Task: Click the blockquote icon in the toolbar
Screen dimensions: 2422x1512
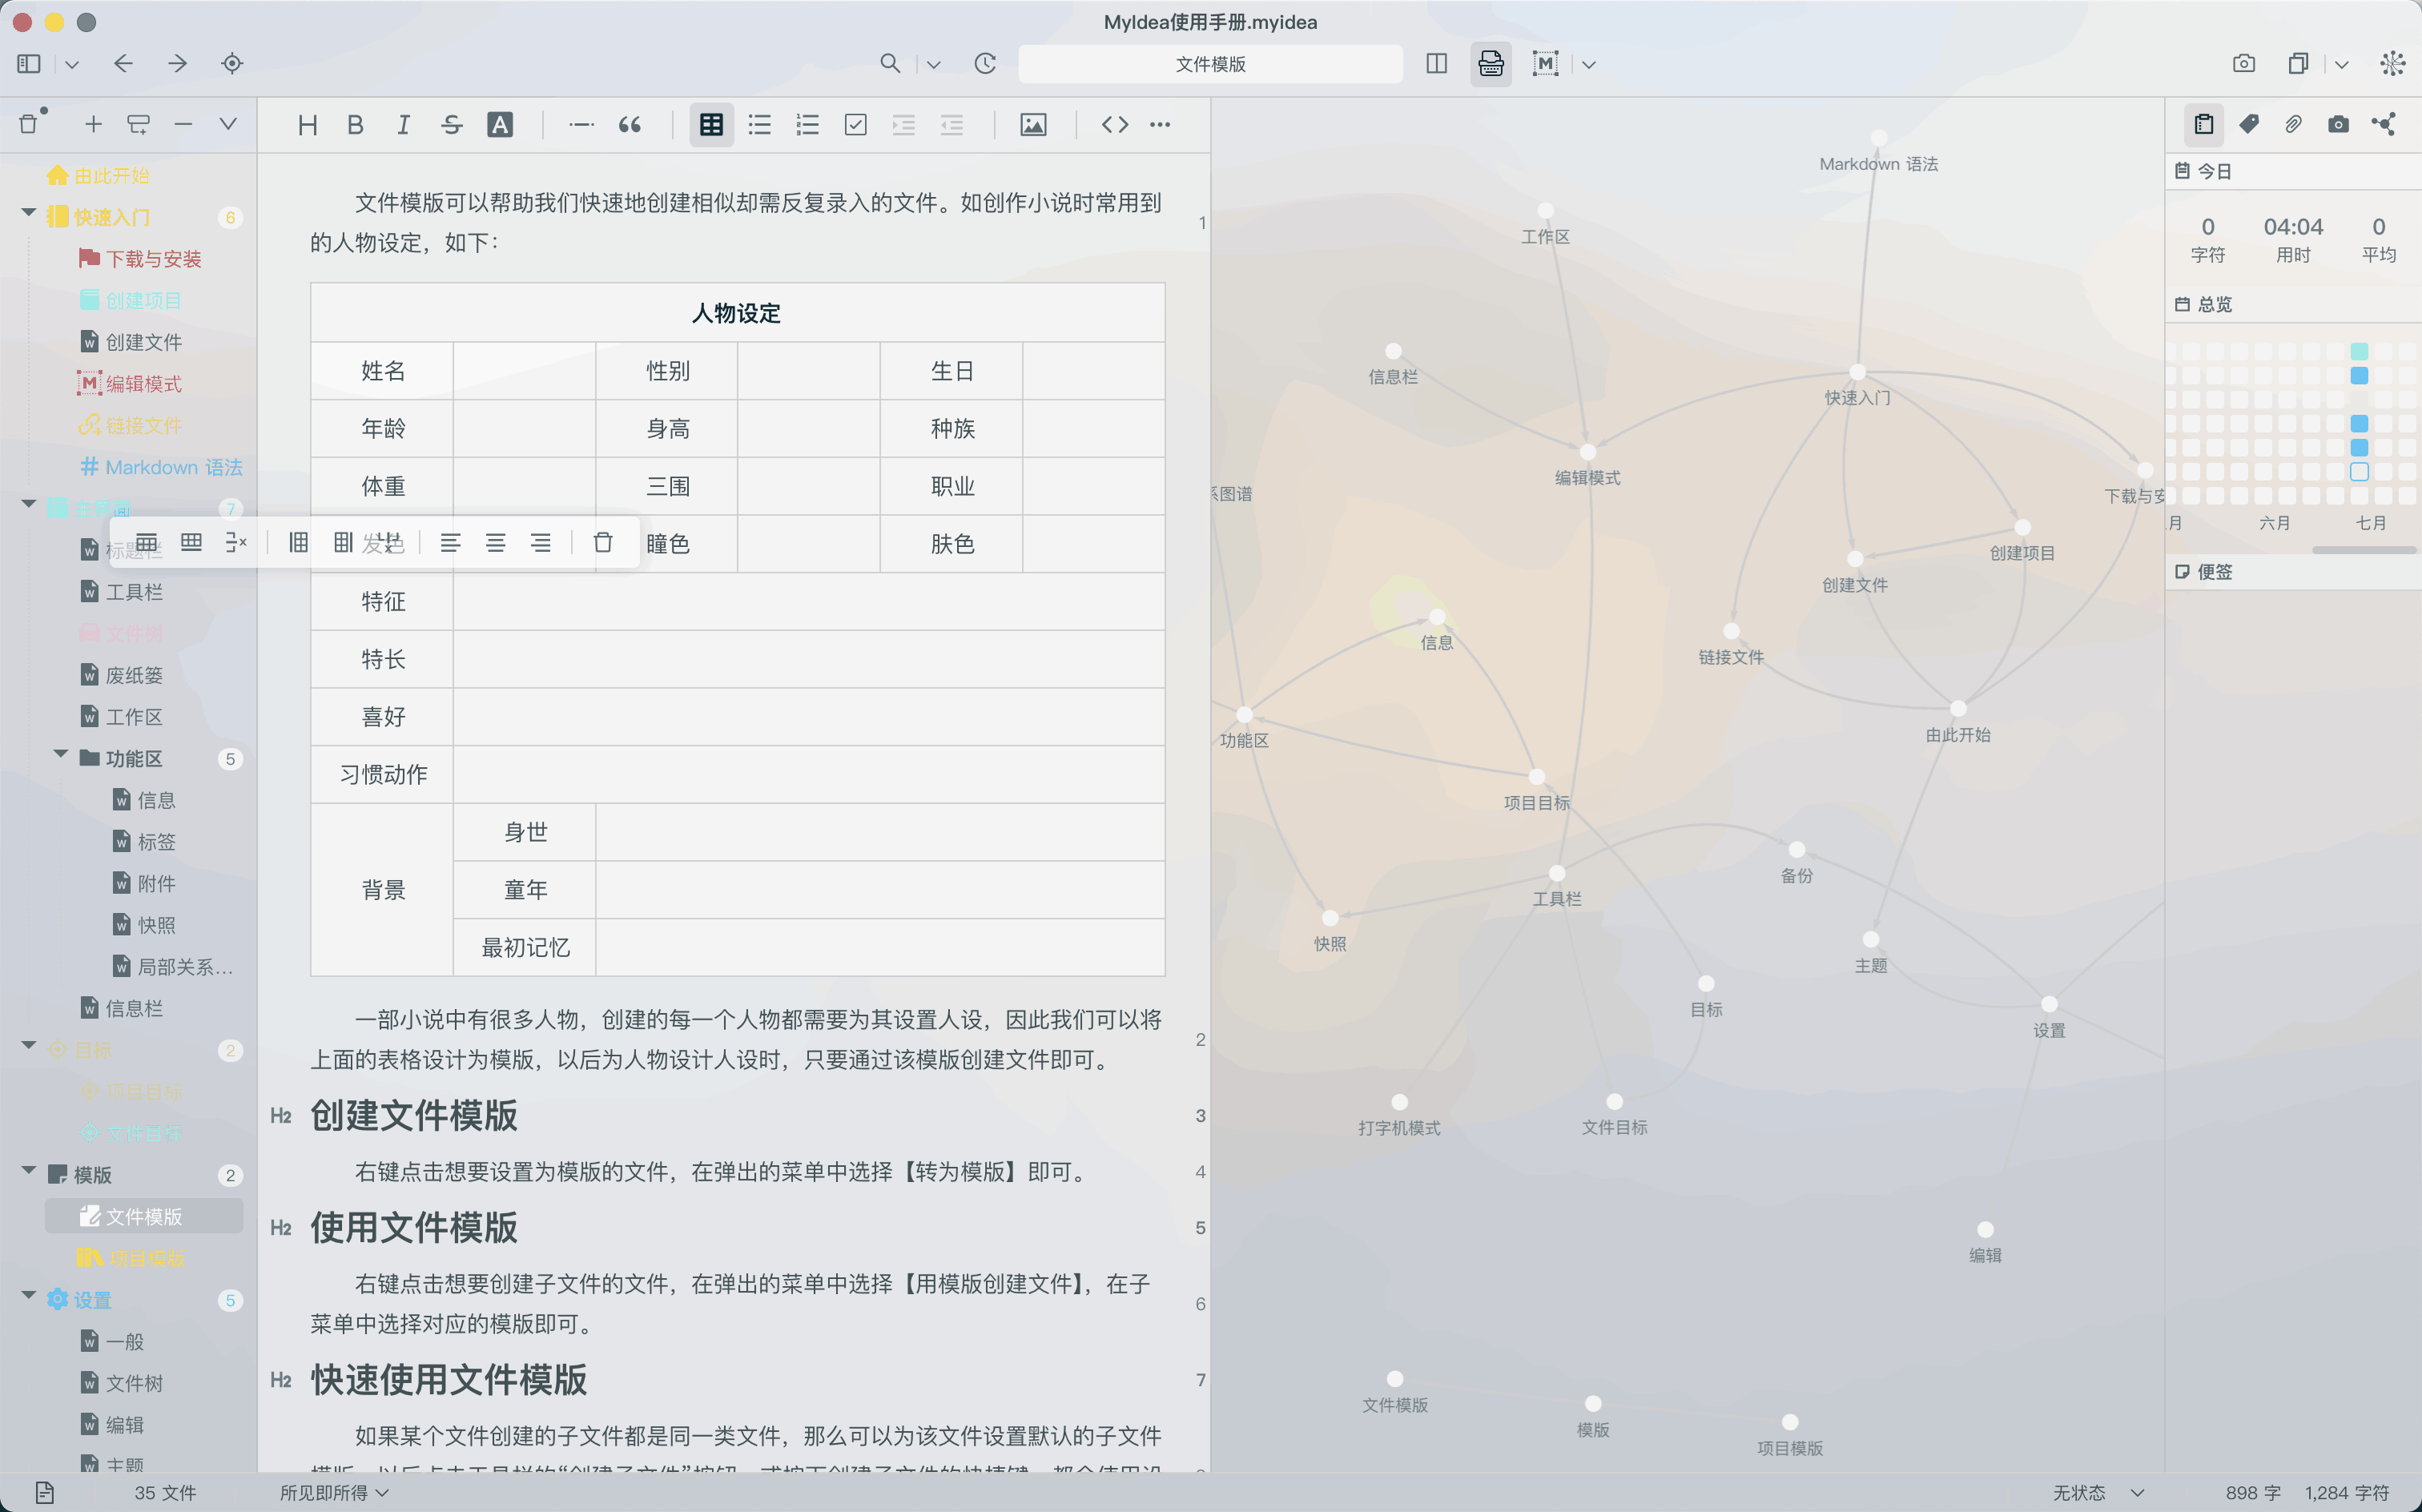Action: [629, 124]
